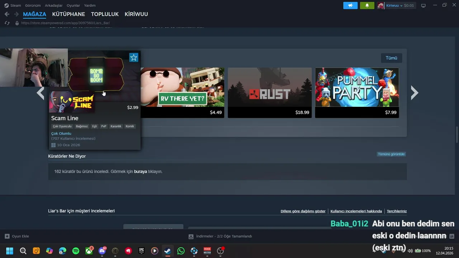Click the Tümünü görüntüle curator button
Viewport: 459px width, 258px height.
[391, 154]
